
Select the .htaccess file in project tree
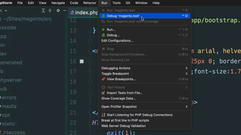[14, 132]
